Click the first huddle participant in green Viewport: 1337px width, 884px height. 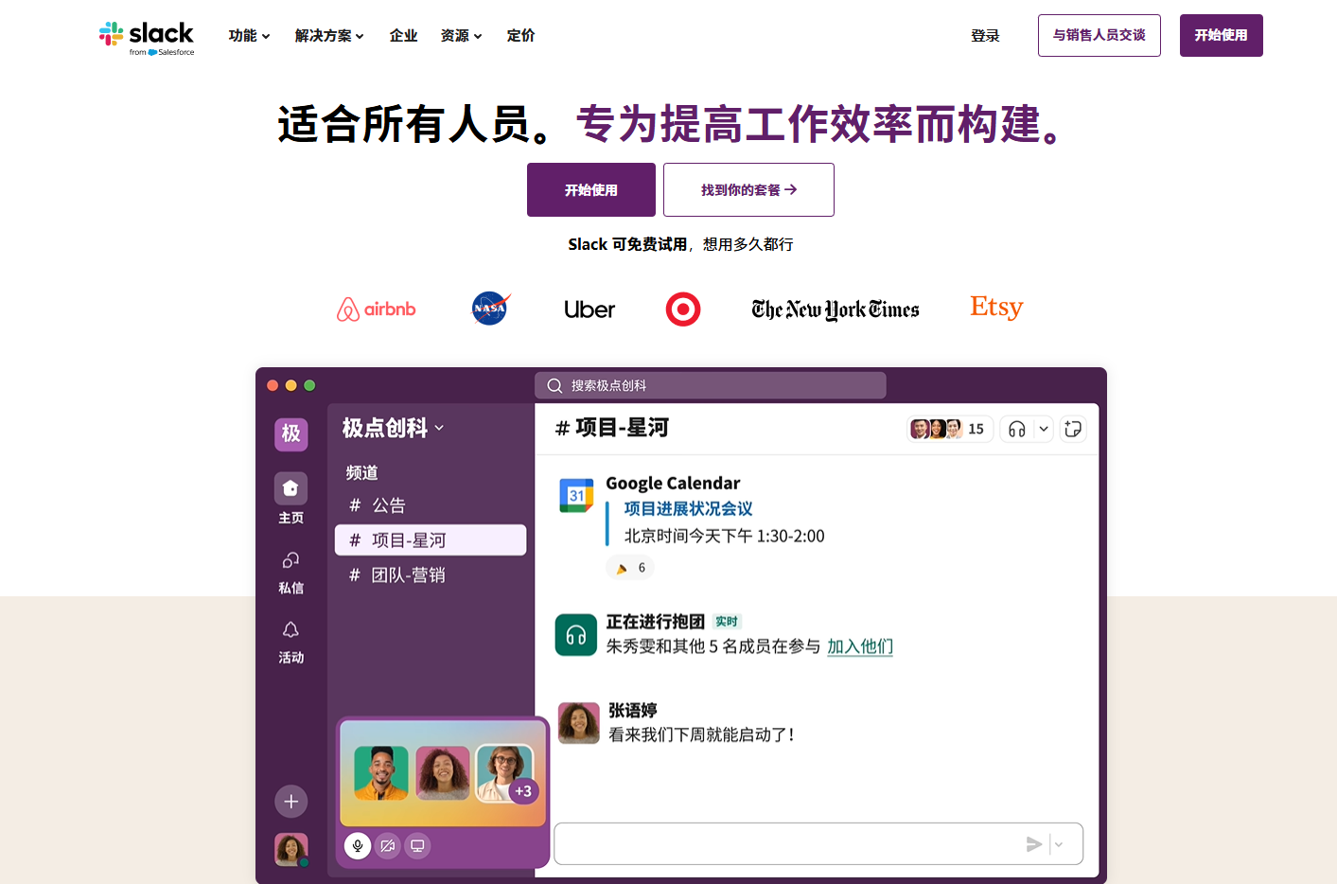point(381,773)
